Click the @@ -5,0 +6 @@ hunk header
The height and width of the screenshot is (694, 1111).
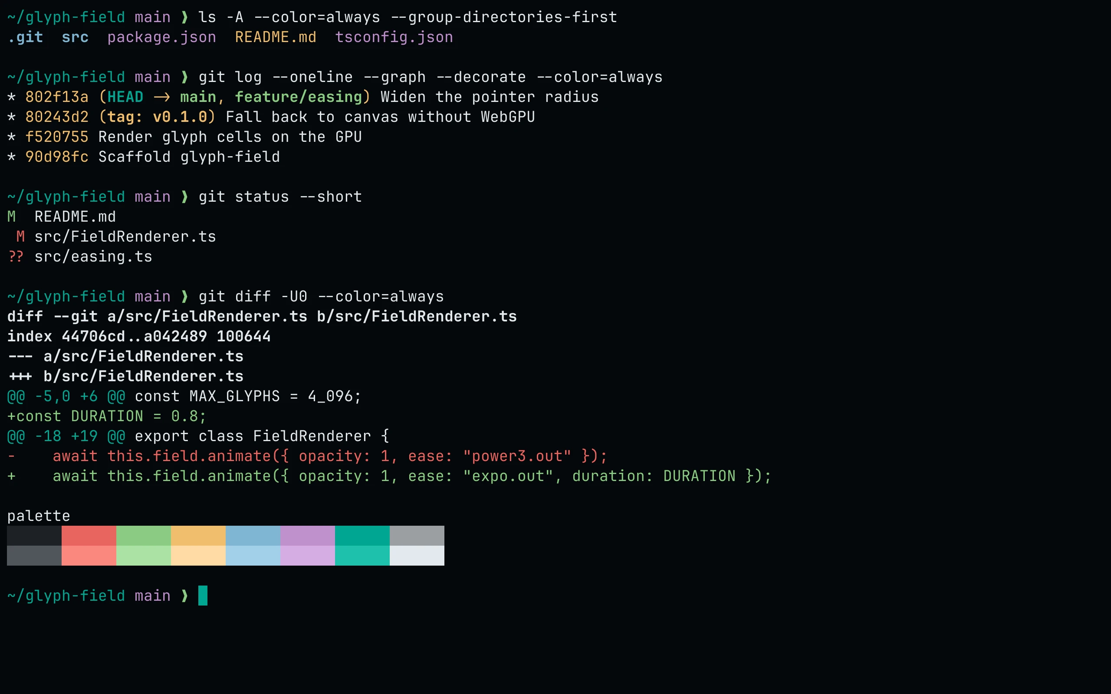click(66, 396)
